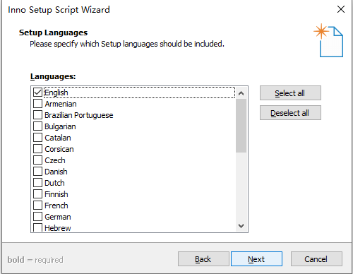Enable the German language checkbox

coord(37,217)
